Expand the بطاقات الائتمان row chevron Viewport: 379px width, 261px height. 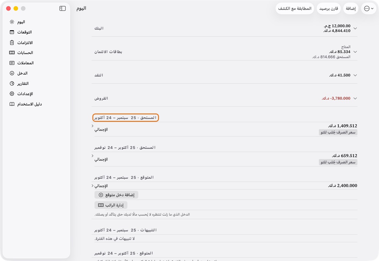(355, 52)
